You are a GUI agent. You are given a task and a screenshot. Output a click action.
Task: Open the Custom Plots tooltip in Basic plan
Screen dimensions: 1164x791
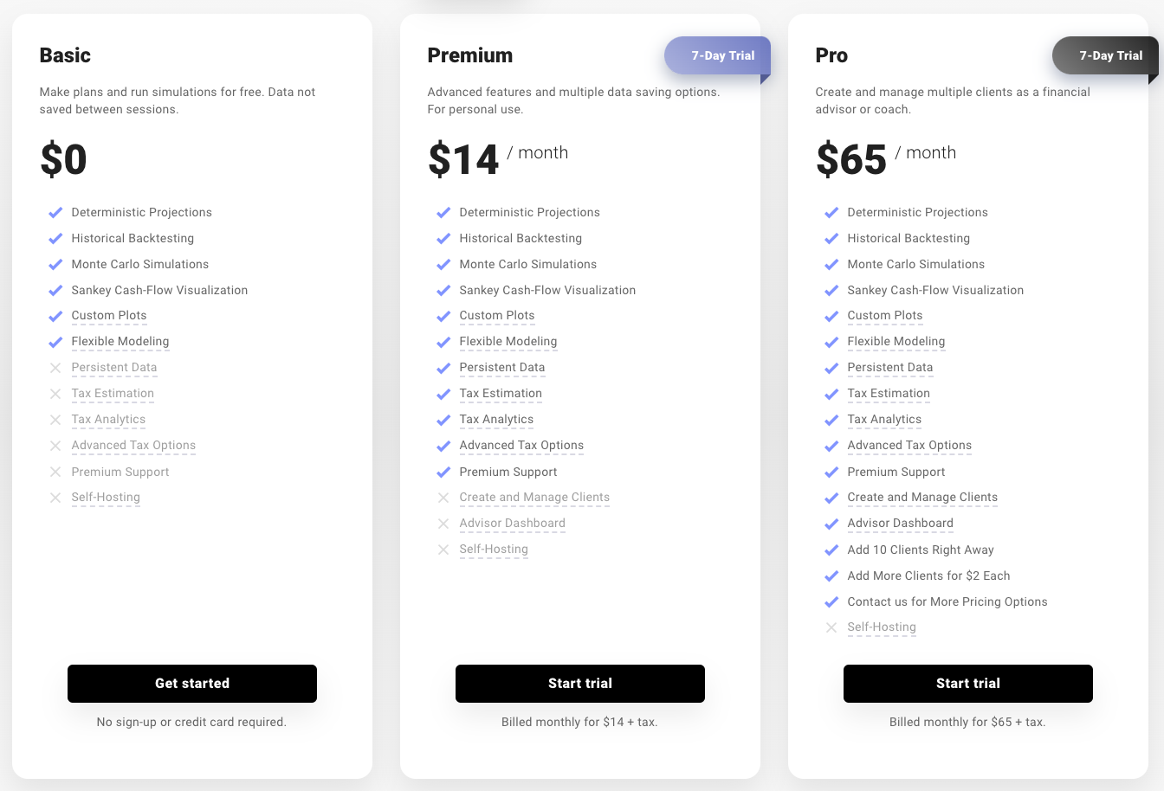click(x=109, y=316)
